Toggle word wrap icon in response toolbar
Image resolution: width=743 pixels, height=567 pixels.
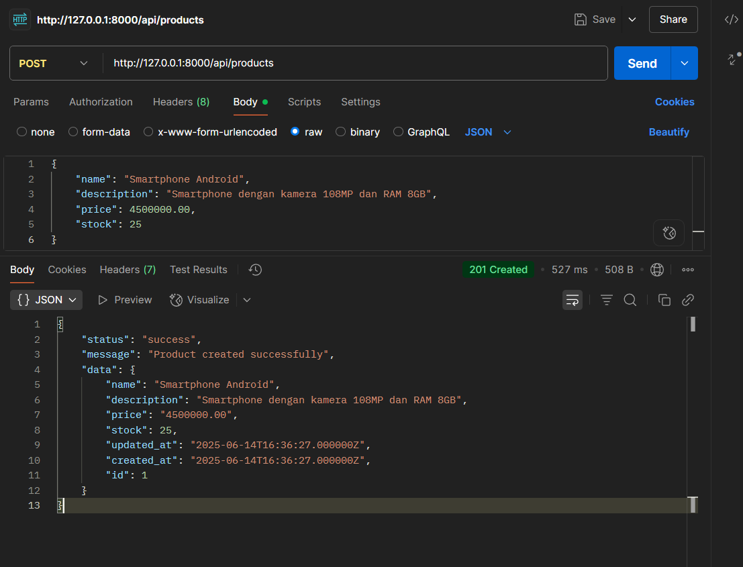(573, 300)
